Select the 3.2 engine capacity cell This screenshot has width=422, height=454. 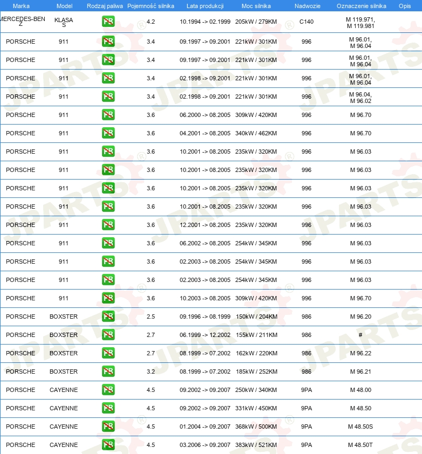(151, 372)
